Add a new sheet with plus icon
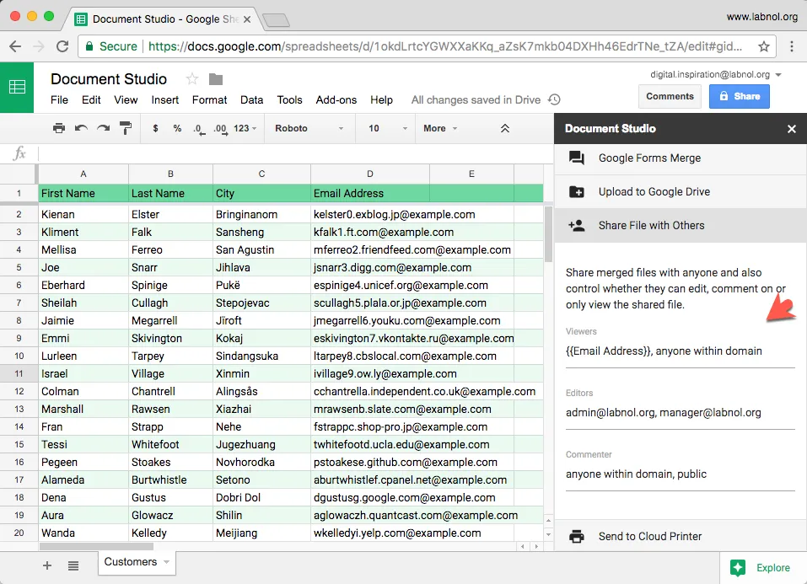This screenshot has width=807, height=584. [x=47, y=565]
